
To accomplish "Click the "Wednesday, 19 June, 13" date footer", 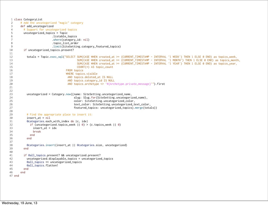I will 19,203.
